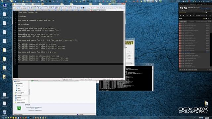Click the Notepad++ editor vertical scrollbar
Image resolution: width=212 pixels, height=119 pixels.
(124, 44)
